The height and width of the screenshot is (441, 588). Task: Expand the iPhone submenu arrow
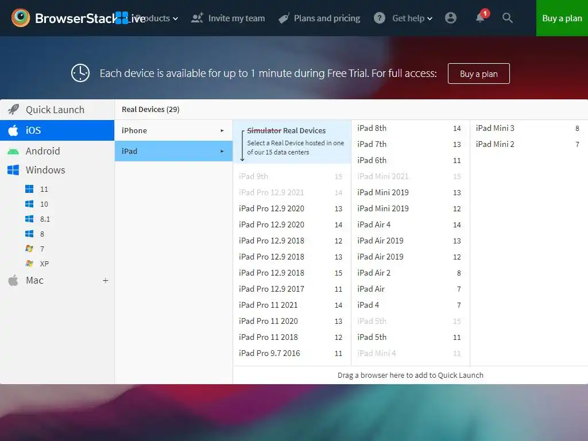pos(222,130)
